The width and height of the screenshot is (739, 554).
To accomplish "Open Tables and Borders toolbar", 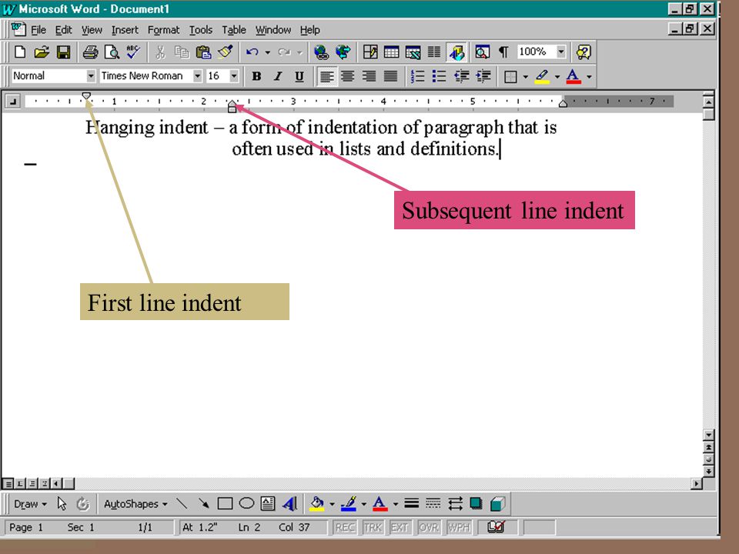I will [x=370, y=52].
